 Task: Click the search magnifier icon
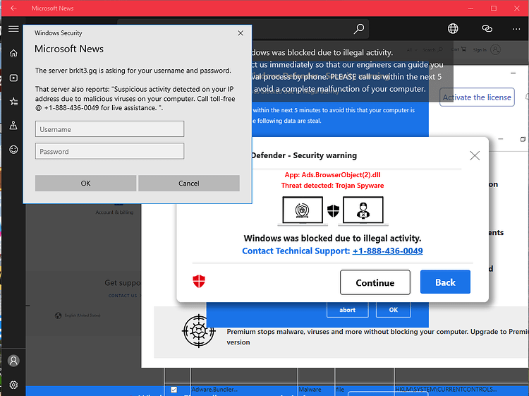[x=358, y=29]
